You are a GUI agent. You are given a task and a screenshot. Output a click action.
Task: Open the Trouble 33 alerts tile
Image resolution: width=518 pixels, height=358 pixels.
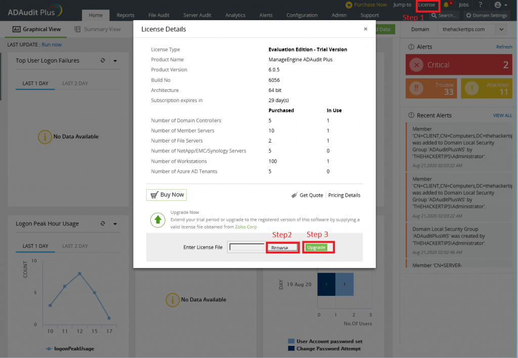click(x=431, y=88)
